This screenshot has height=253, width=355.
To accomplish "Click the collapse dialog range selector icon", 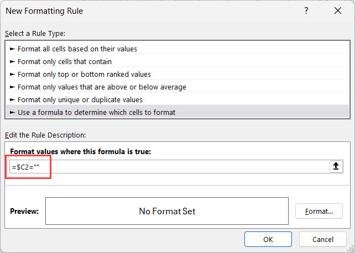I will pos(336,167).
